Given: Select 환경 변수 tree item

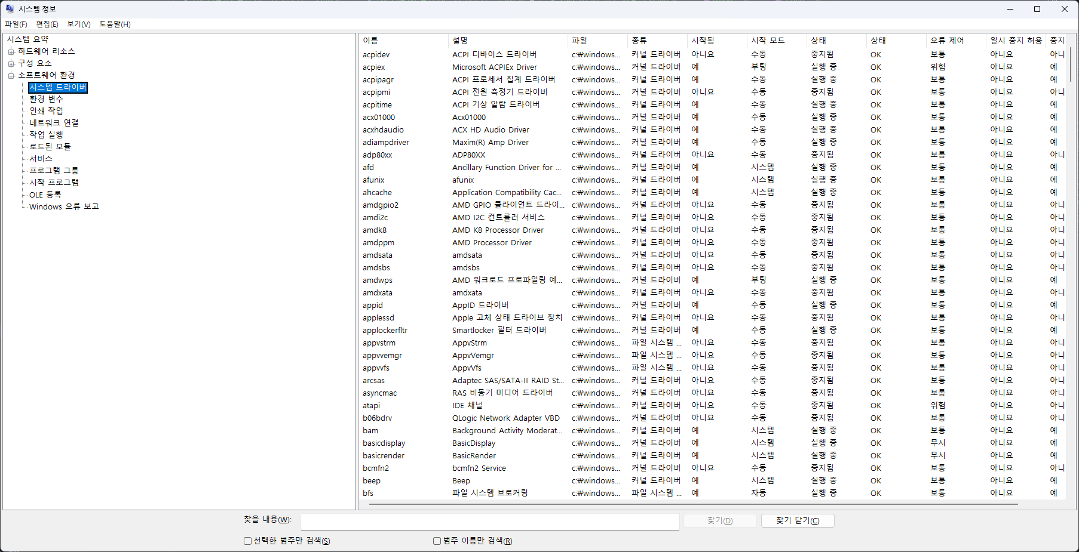Looking at the screenshot, I should point(46,99).
